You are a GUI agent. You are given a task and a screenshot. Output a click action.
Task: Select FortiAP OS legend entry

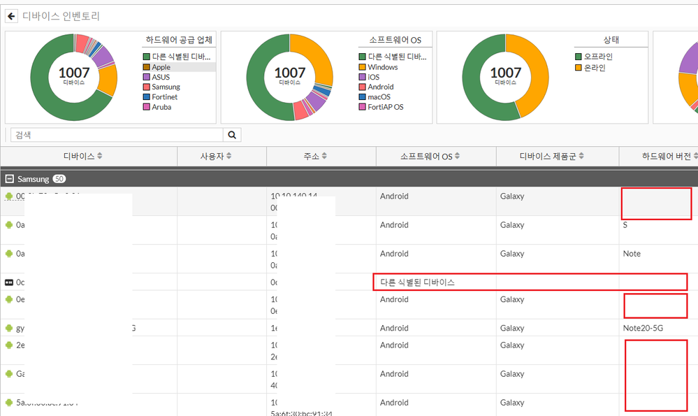(x=381, y=107)
